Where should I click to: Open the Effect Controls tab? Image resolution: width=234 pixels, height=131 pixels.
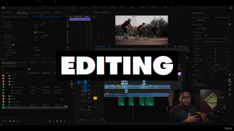coord(21,12)
